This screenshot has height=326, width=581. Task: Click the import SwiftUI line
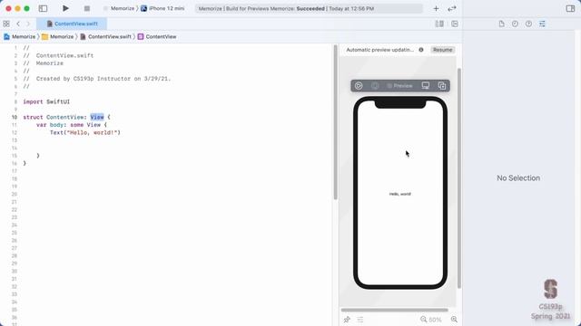point(46,101)
